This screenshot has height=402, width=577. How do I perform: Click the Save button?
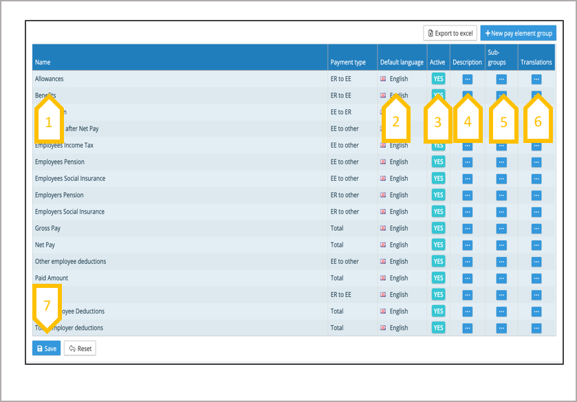point(46,348)
